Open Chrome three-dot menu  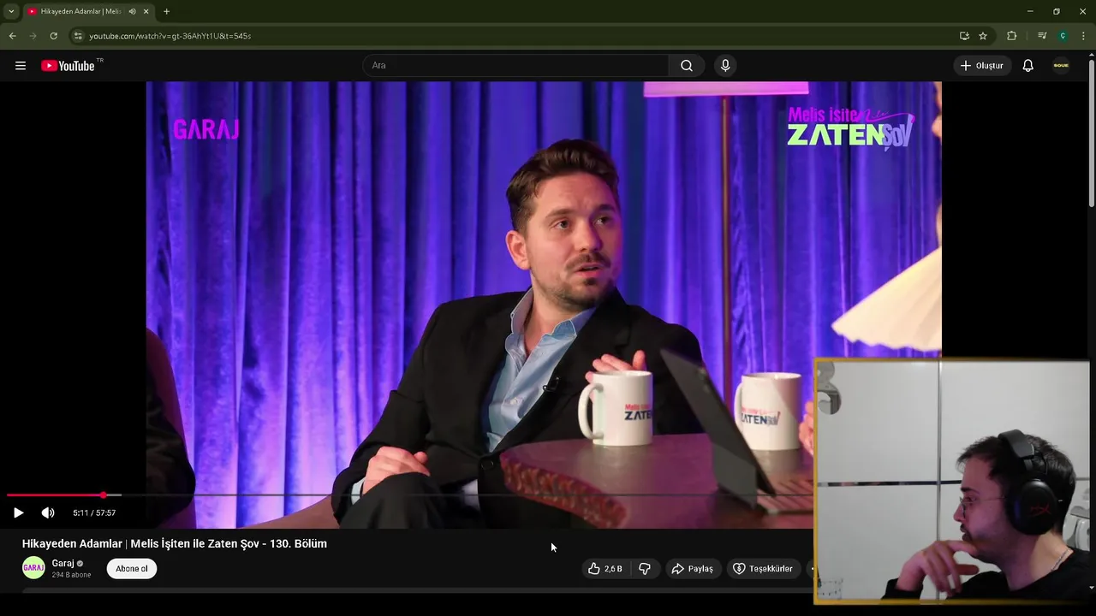pyautogui.click(x=1083, y=36)
